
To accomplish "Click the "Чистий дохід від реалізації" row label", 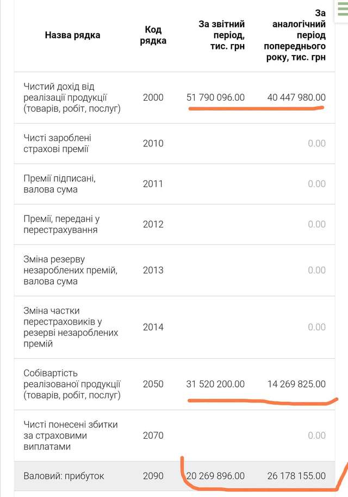I will pos(72,98).
